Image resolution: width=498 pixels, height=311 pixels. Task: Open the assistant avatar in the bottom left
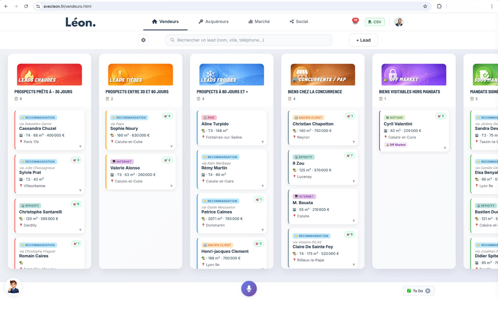(x=13, y=287)
